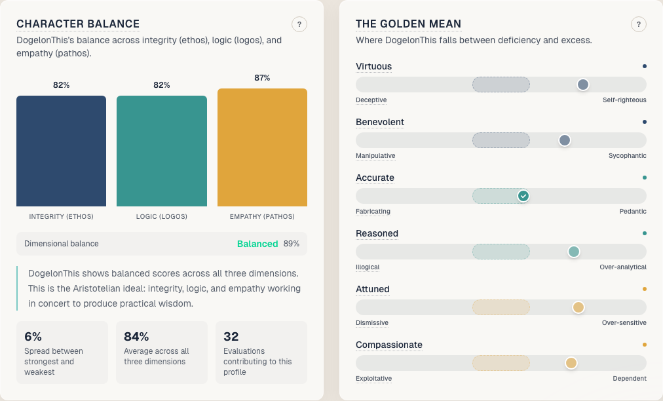Click the yellow dot beside Attuned
Image resolution: width=663 pixels, height=401 pixels.
point(644,289)
